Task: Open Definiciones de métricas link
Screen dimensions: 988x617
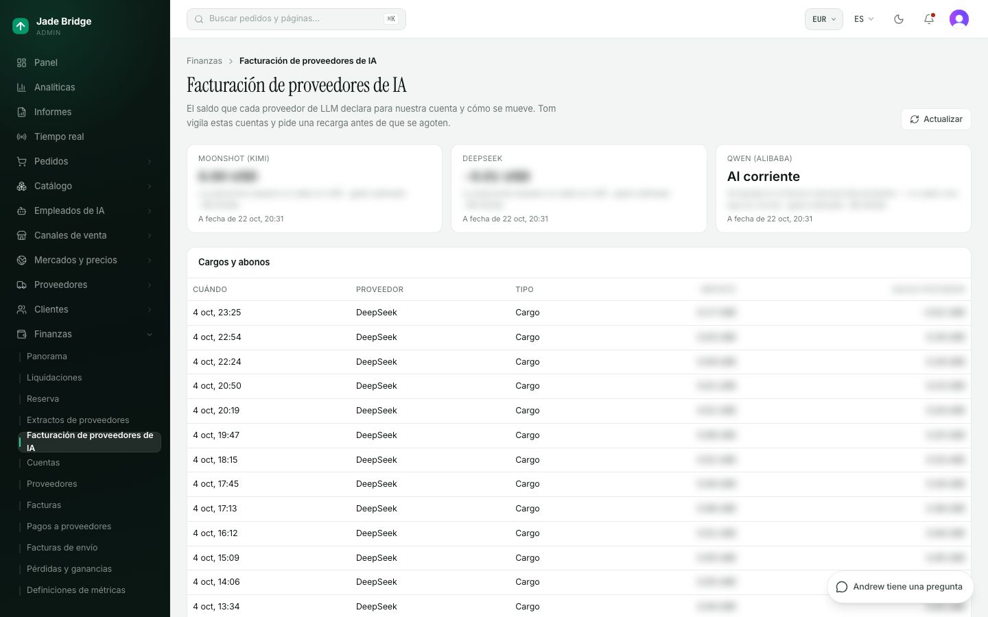Action: tap(76, 590)
